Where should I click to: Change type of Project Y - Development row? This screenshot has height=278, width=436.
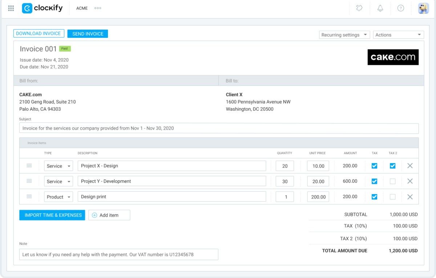(58, 181)
